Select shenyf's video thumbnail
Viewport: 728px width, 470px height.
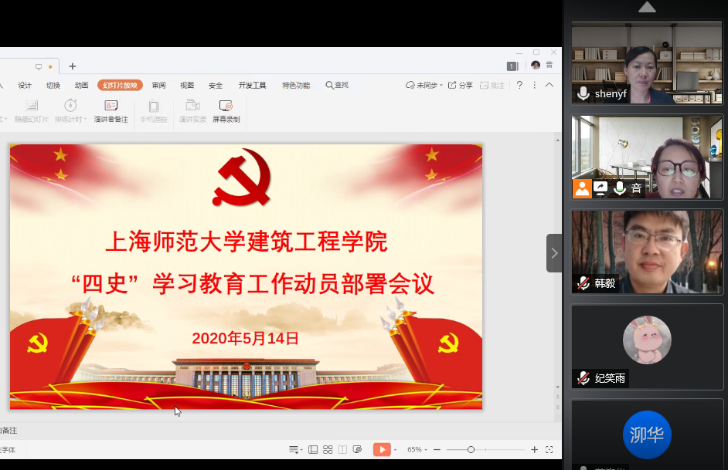(647, 62)
